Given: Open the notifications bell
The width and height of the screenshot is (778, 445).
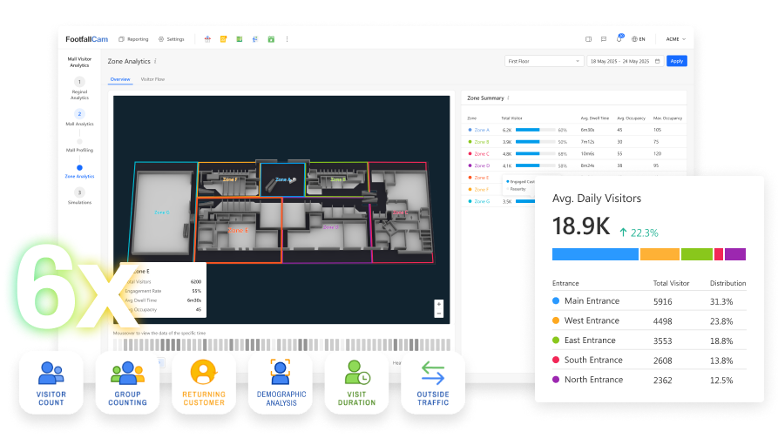Looking at the screenshot, I should tap(619, 38).
